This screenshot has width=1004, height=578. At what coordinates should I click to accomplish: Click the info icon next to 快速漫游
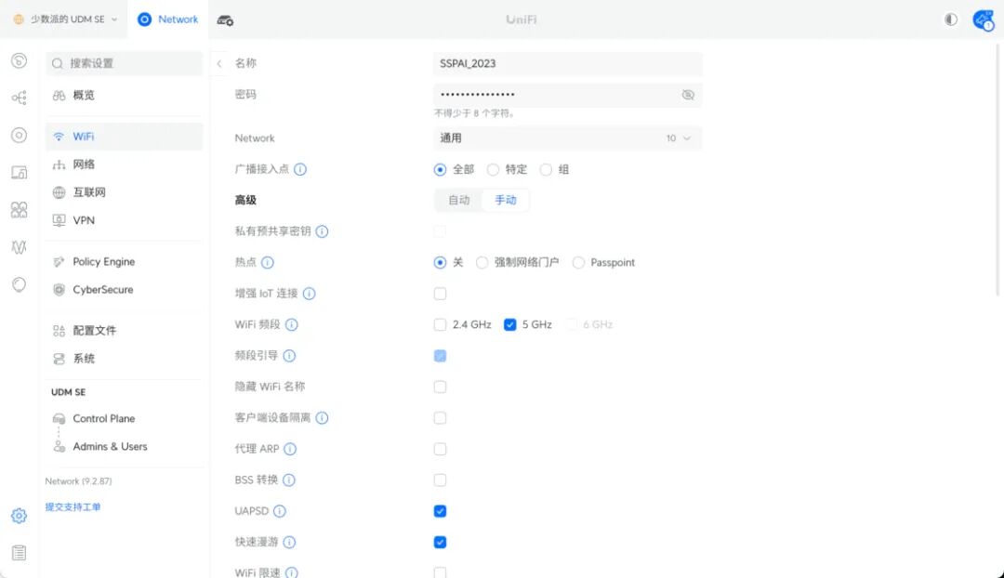(x=289, y=542)
